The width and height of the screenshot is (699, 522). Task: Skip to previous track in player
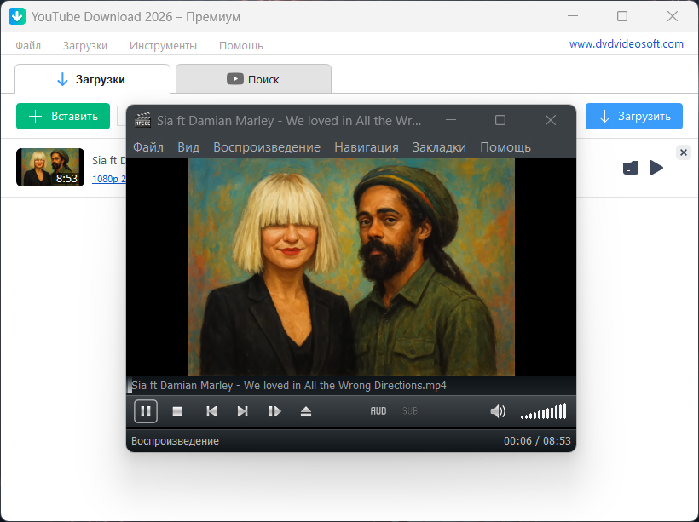[x=211, y=411]
